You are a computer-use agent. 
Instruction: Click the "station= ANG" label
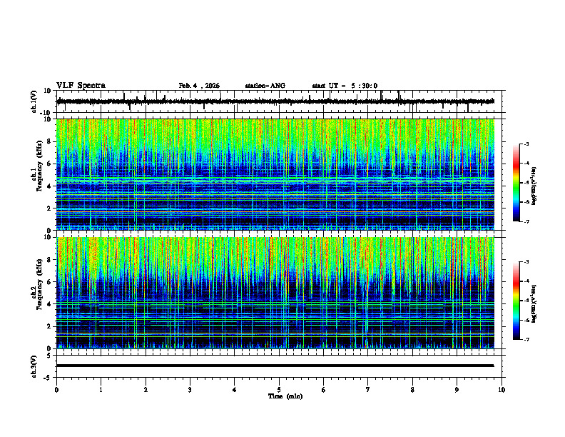(265, 86)
